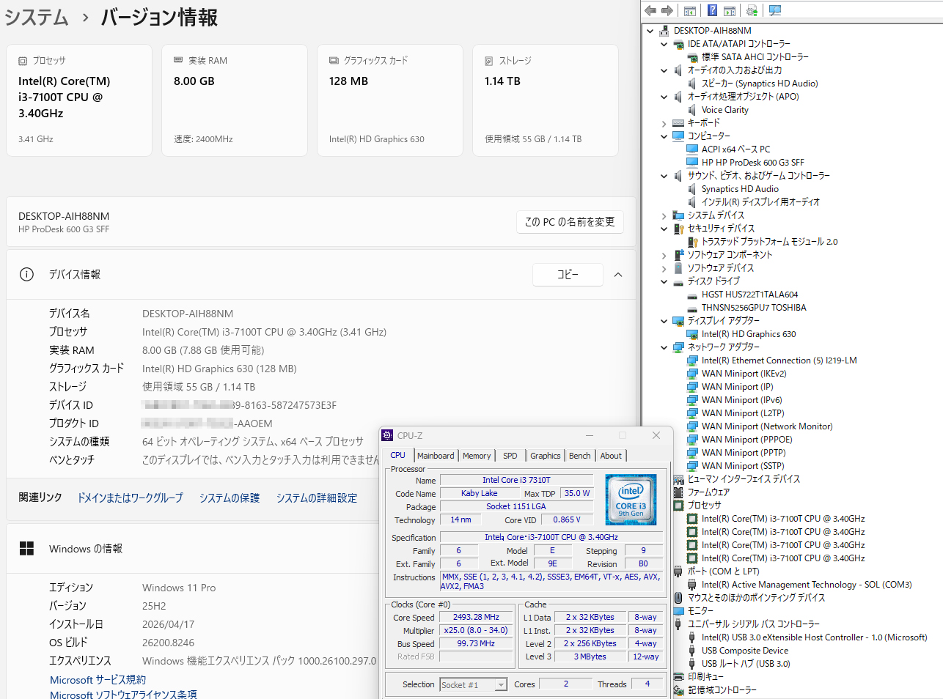
Task: Click the Update driver icon in the toolbar
Action: click(x=753, y=10)
